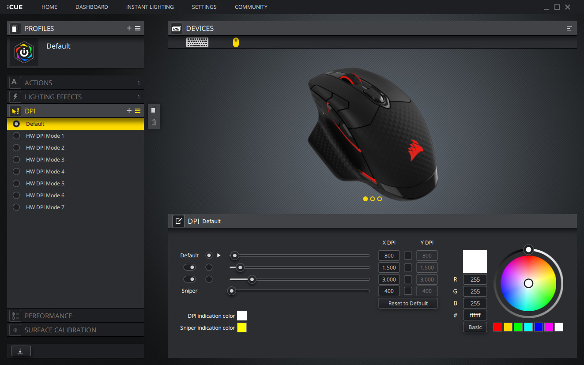
Task: Click the DPI indication color swatch
Action: (242, 316)
